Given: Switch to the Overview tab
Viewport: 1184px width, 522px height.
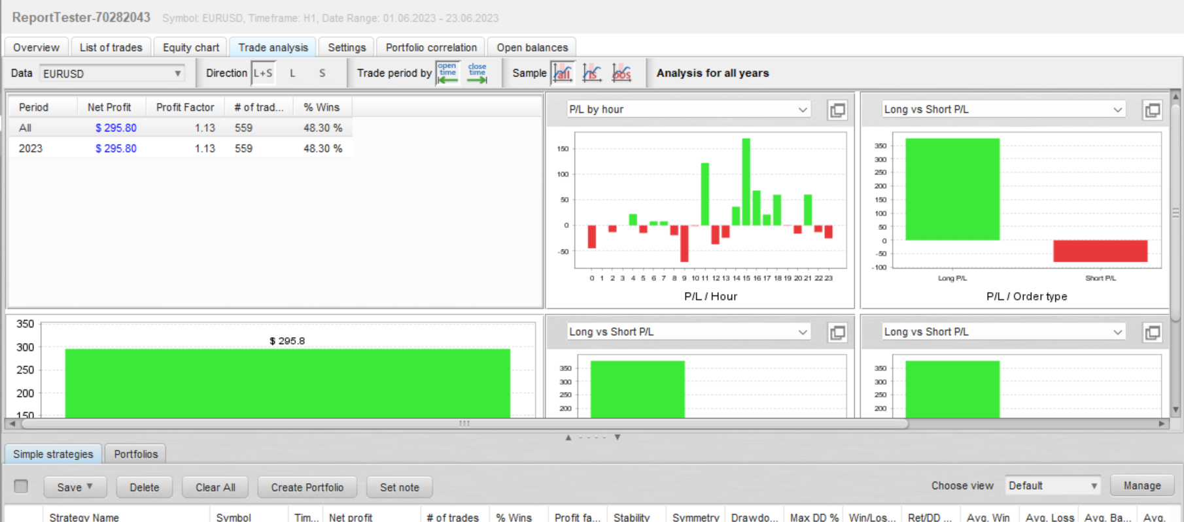Looking at the screenshot, I should [x=36, y=48].
